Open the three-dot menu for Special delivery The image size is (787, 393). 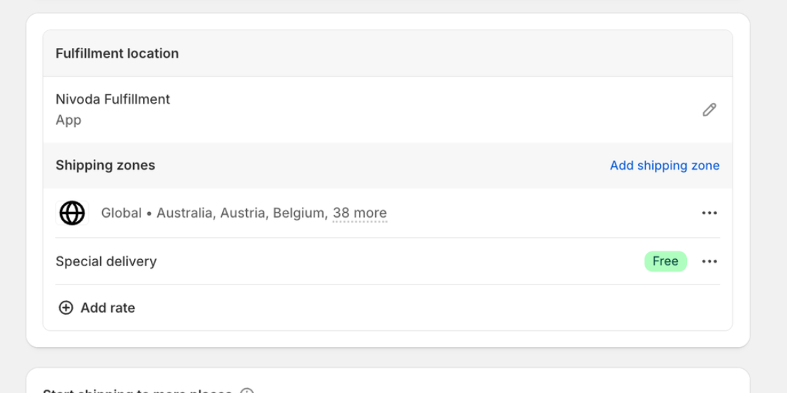coord(709,261)
